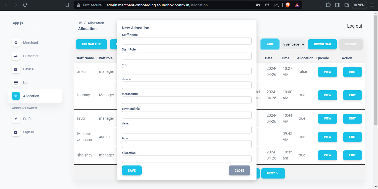
Task: Open the Customer section icon
Action: point(16,56)
